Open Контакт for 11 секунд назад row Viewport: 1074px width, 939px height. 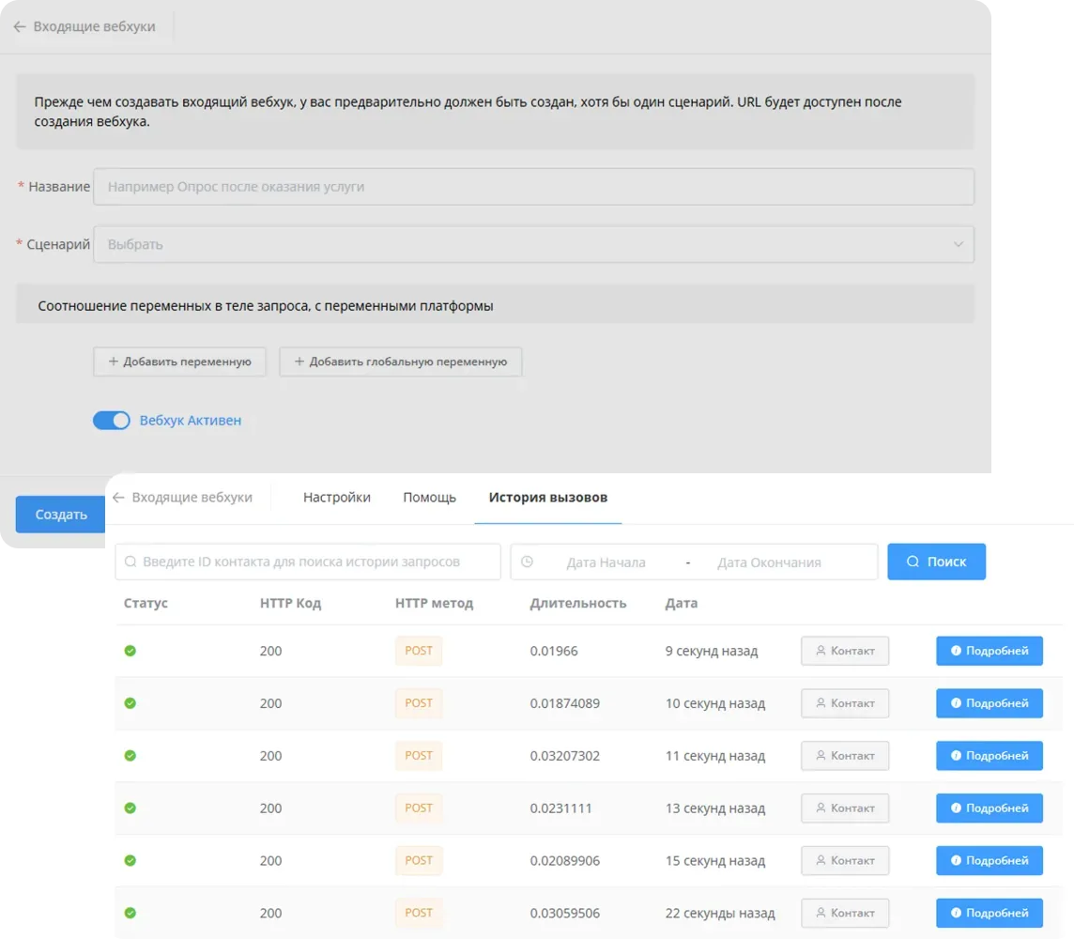tap(845, 756)
